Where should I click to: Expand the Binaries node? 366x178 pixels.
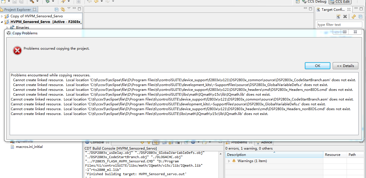tap(7, 28)
